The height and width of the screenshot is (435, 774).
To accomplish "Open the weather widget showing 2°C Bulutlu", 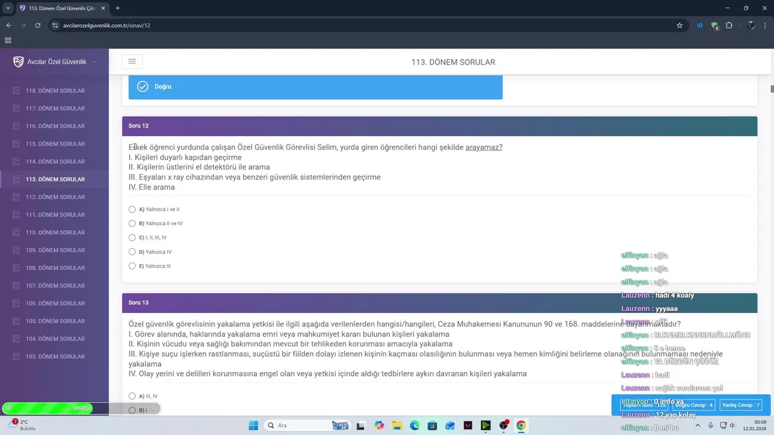I will 21,425.
